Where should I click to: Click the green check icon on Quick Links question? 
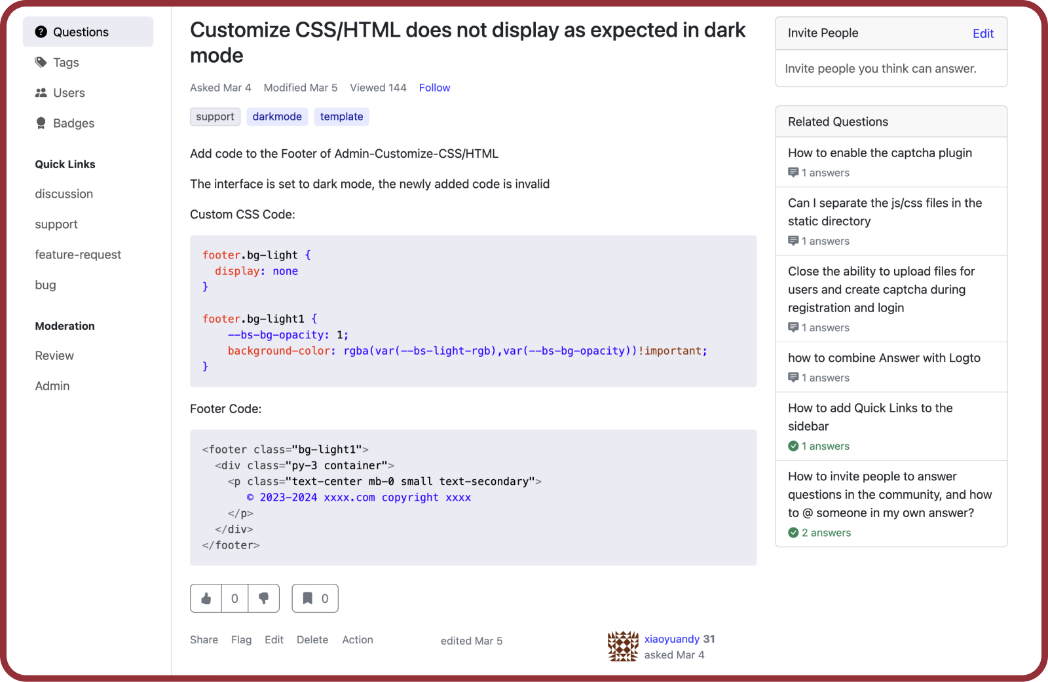pos(793,446)
